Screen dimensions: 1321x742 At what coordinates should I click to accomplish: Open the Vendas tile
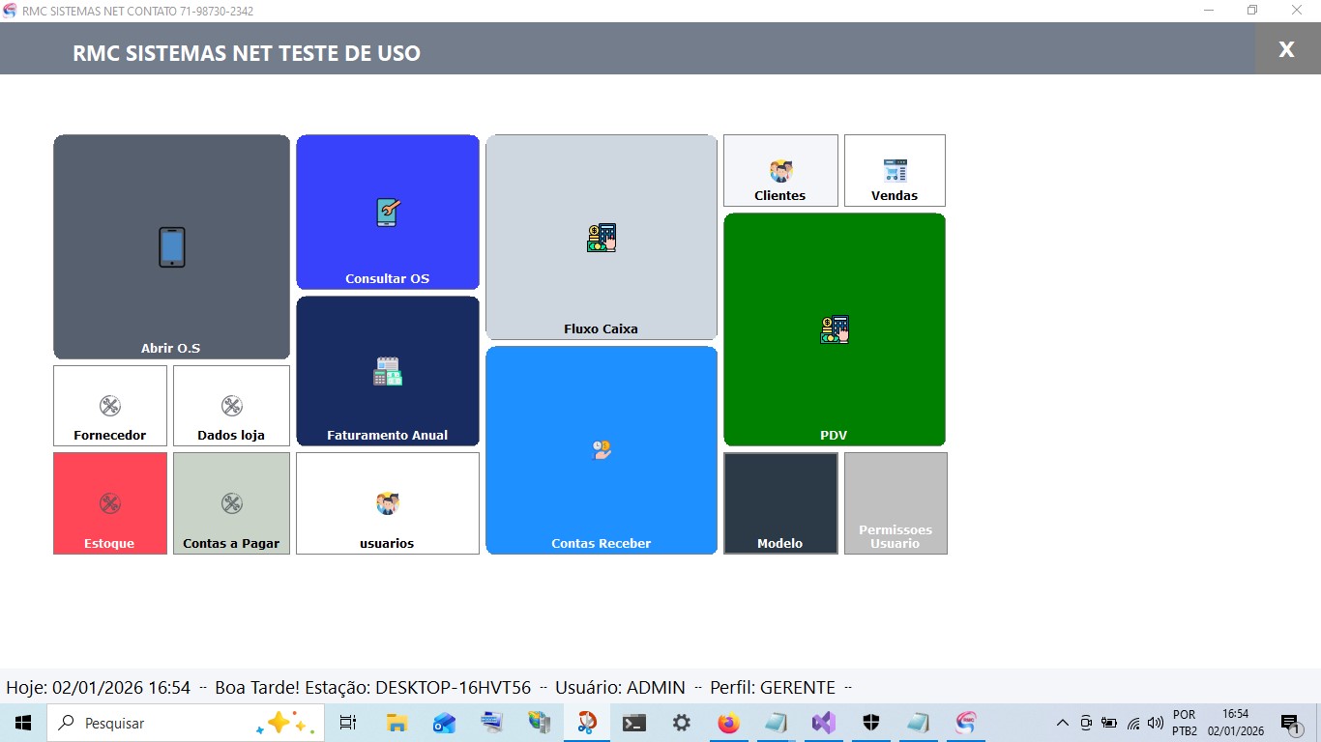[895, 171]
